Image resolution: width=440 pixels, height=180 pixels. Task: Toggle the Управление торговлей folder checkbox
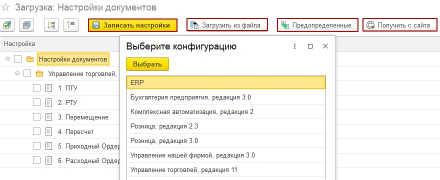click(27, 73)
